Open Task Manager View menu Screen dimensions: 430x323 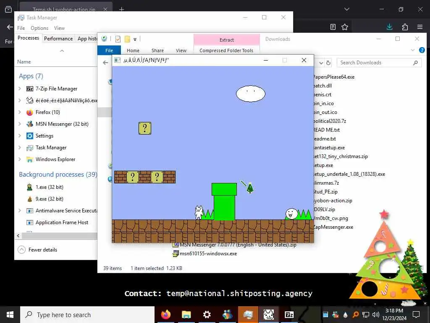[x=59, y=28]
